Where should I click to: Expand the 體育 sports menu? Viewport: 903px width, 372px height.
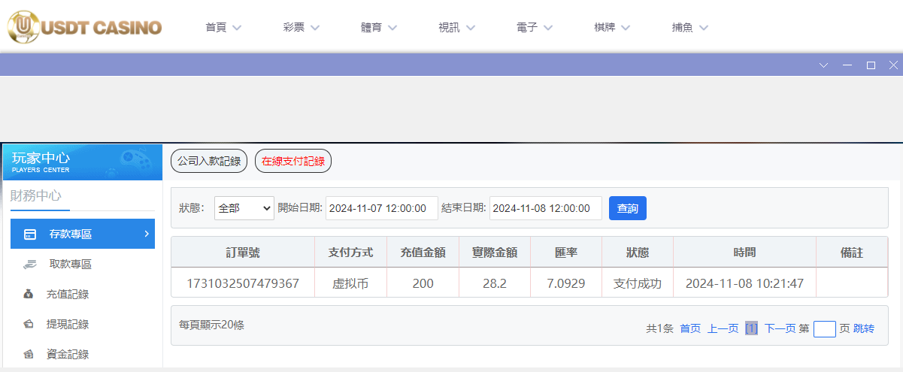tap(379, 28)
